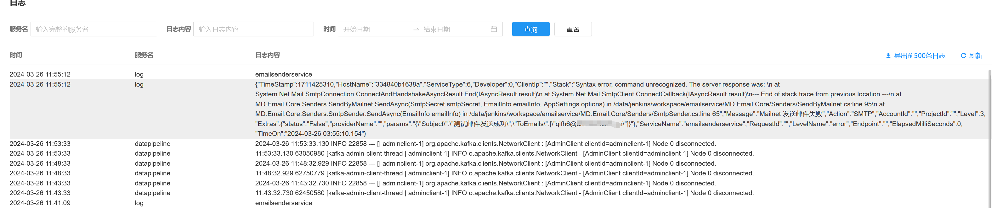The width and height of the screenshot is (992, 208).
Task: Click the 服务名 column header
Action: click(x=144, y=55)
